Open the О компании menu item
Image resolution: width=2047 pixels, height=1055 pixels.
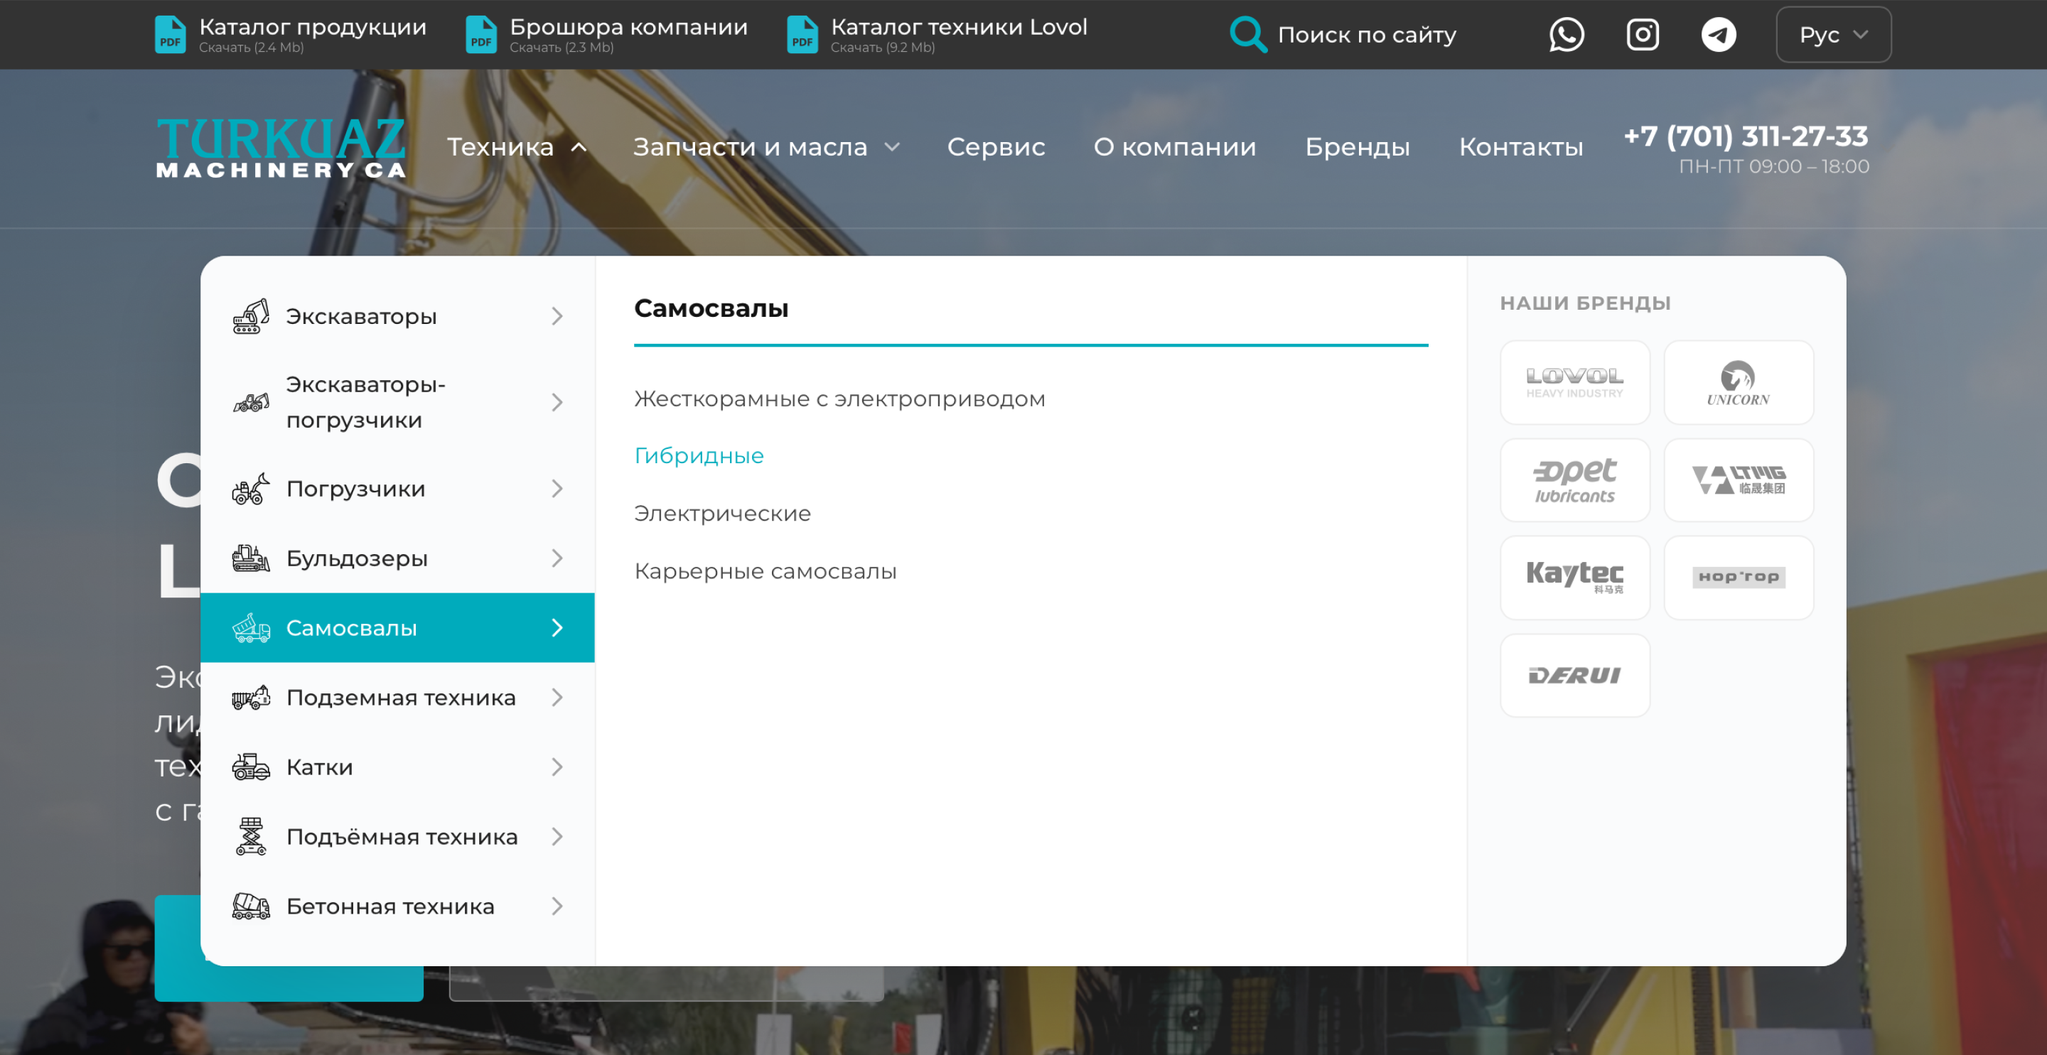1174,147
